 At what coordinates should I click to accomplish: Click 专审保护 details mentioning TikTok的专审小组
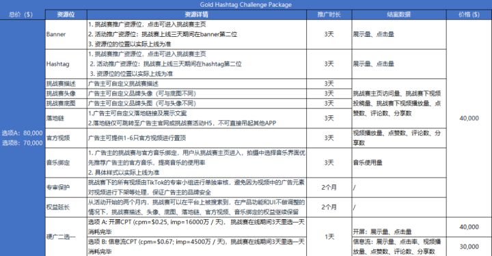pyautogui.click(x=197, y=187)
